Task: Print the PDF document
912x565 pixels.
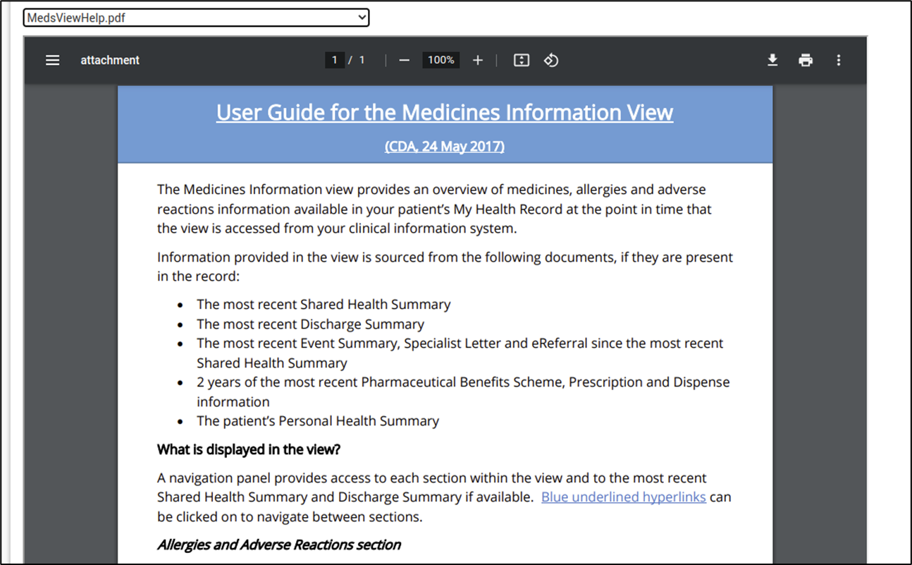Action: 806,61
